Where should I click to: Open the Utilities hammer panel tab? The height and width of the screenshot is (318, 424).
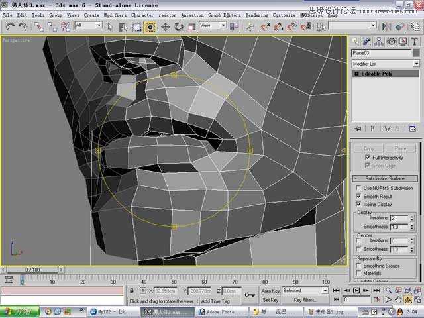tap(415, 41)
